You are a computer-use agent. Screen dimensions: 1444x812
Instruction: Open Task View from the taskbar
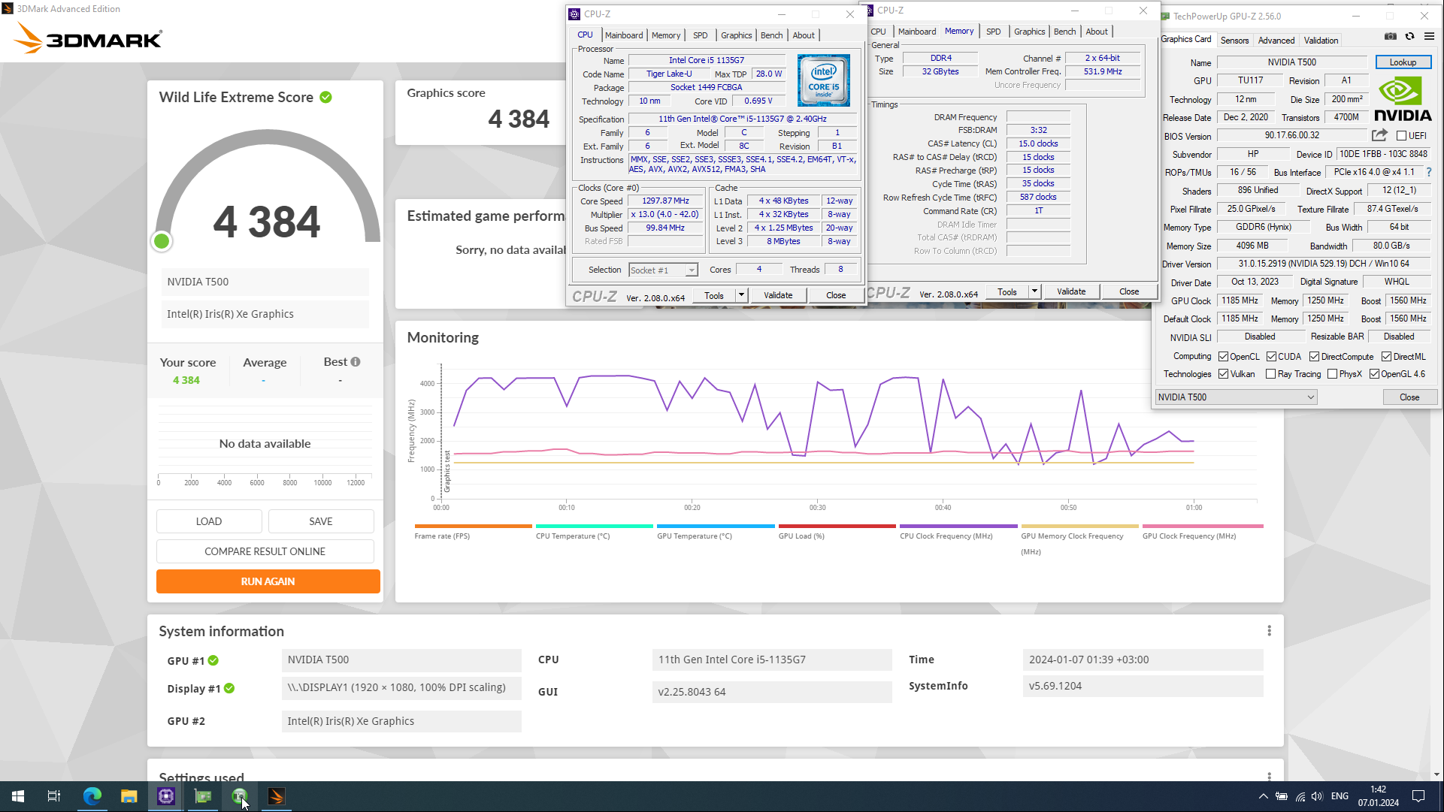pos(54,796)
